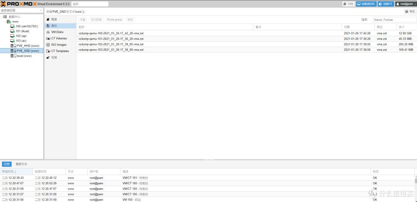Switch to the 集群日志 tab
This screenshot has height=202, width=417.
[21, 164]
